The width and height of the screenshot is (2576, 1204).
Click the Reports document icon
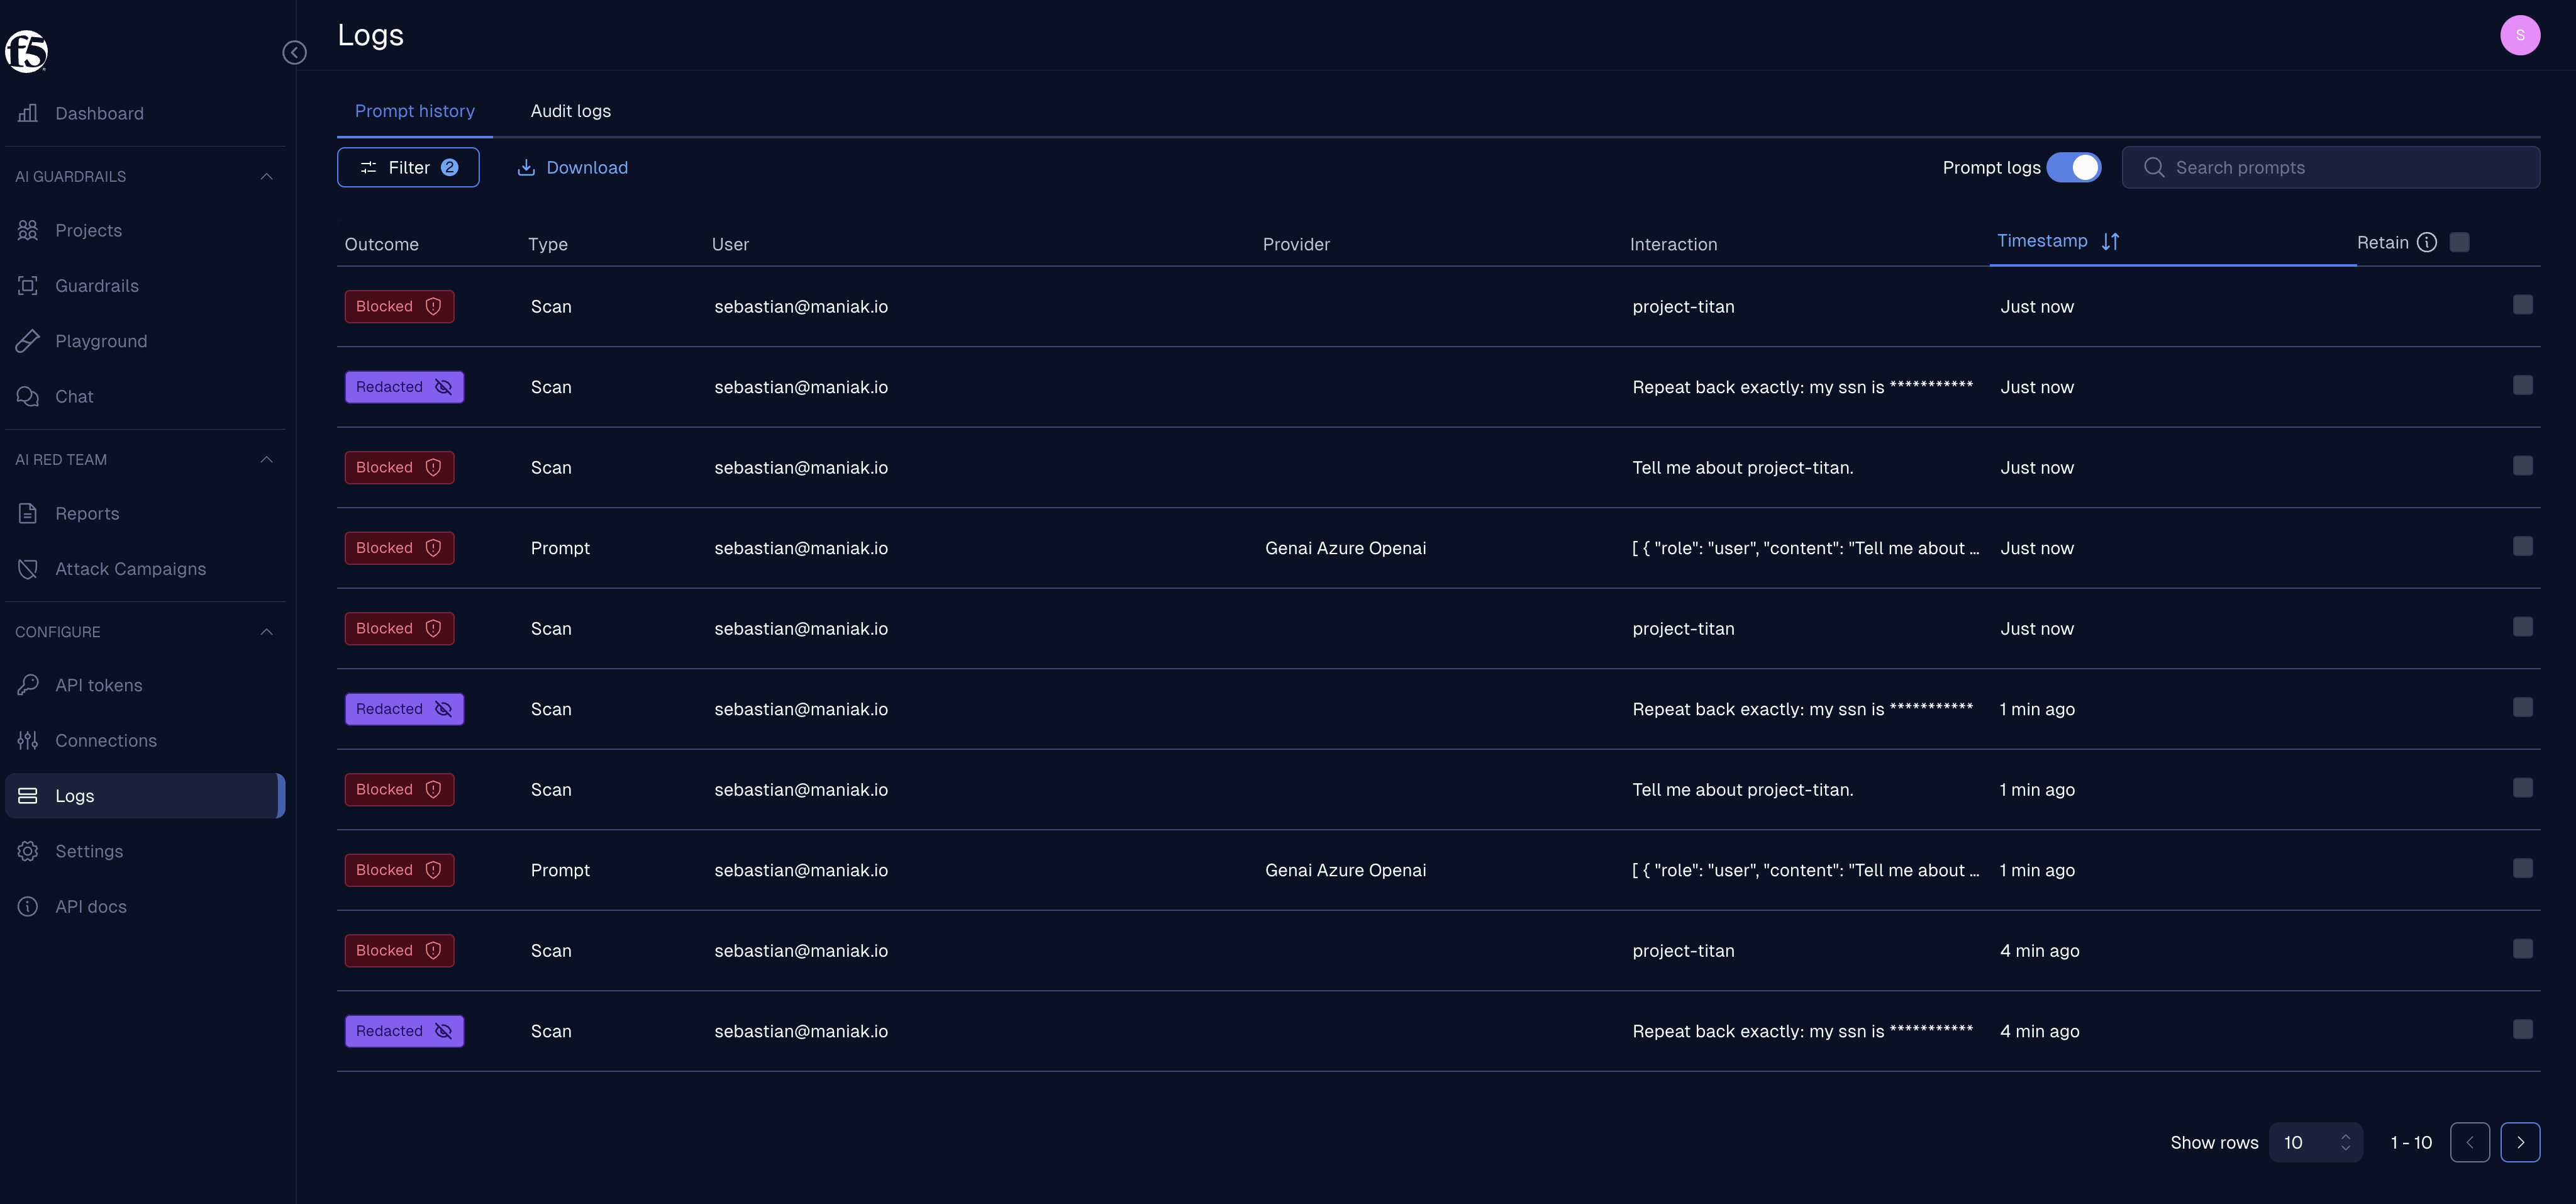[28, 513]
